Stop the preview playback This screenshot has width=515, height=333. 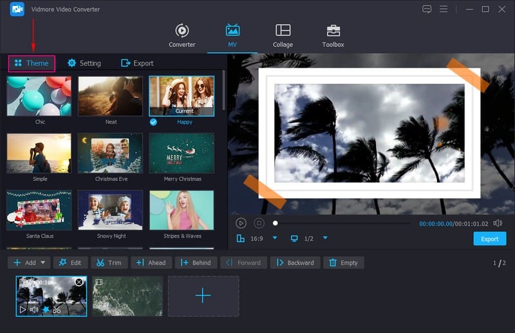pos(259,223)
